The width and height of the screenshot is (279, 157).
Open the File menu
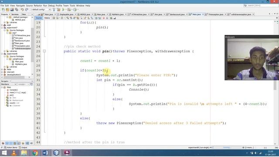[2, 6]
